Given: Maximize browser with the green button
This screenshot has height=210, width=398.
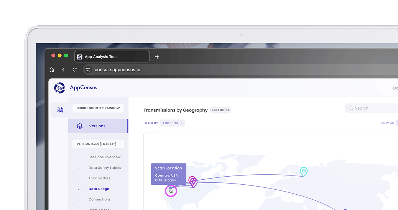Looking at the screenshot, I should coord(66,56).
